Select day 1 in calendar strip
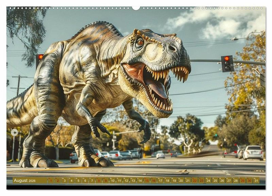This screenshot has height=196, width=272. pyautogui.click(x=51, y=180)
